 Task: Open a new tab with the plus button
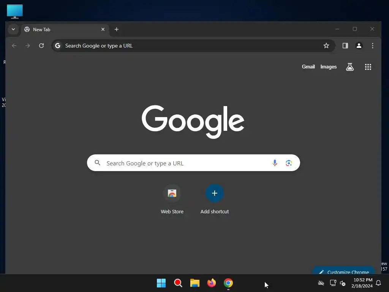(117, 29)
